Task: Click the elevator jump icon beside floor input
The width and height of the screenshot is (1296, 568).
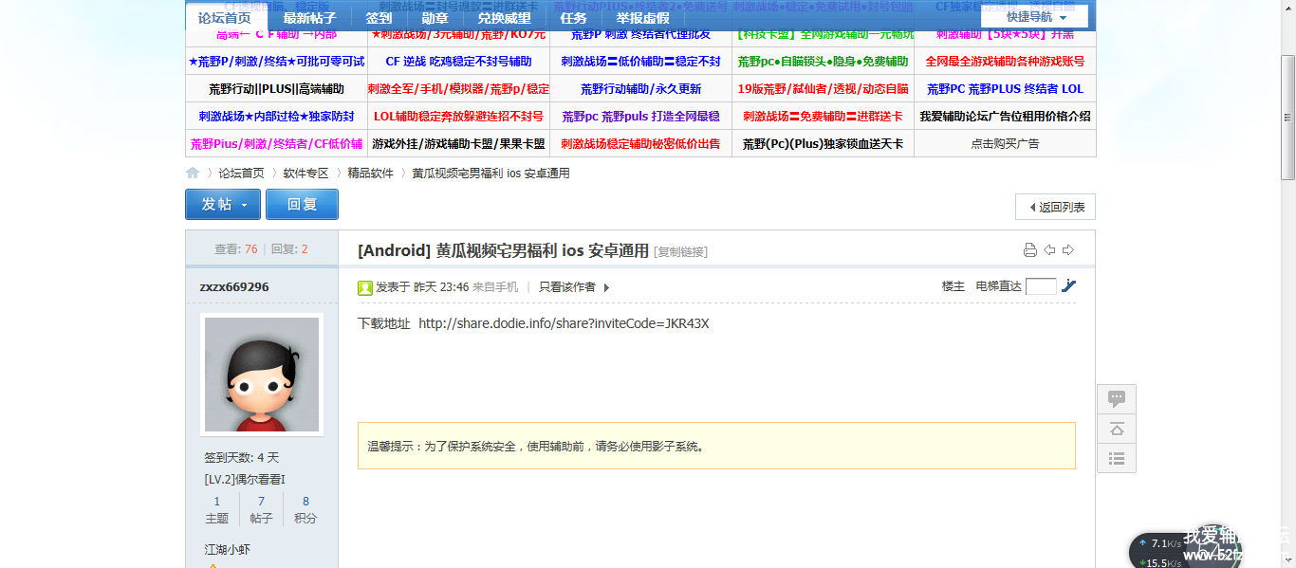Action: point(1069,286)
